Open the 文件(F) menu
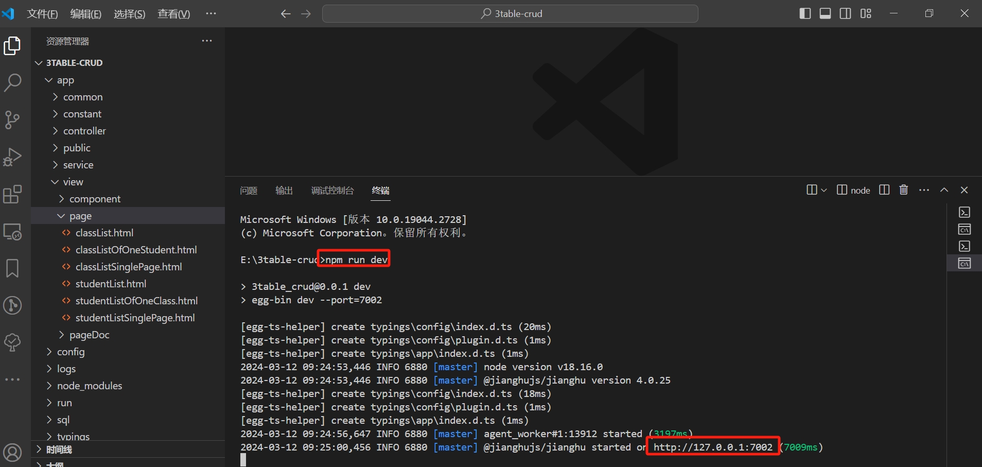This screenshot has height=467, width=982. 42,14
